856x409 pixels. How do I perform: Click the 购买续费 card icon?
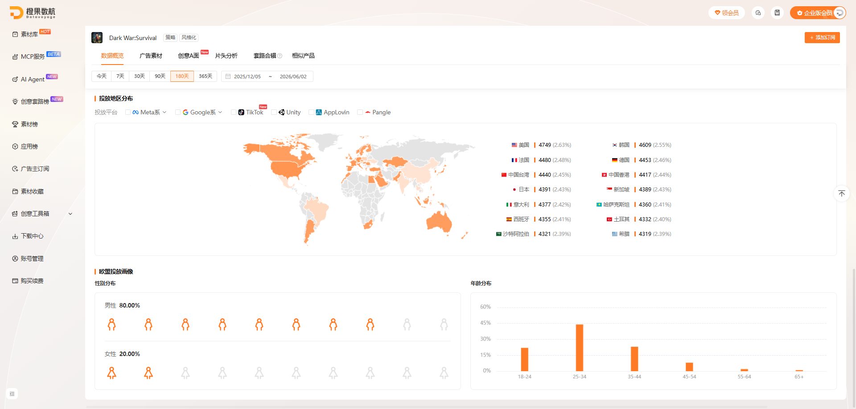(x=15, y=281)
